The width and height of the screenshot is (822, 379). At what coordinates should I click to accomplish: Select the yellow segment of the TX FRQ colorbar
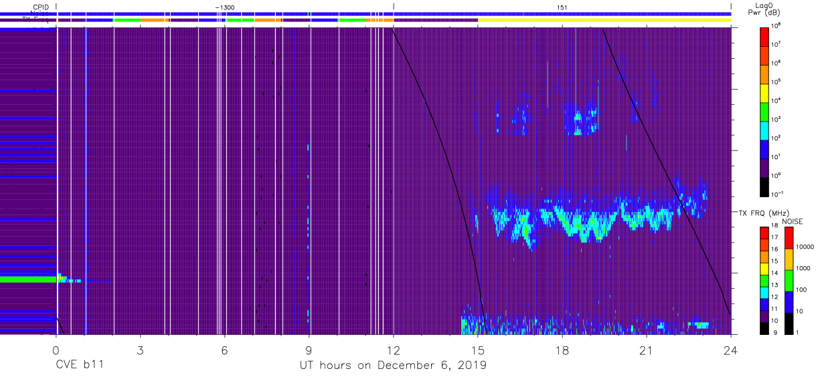[765, 269]
